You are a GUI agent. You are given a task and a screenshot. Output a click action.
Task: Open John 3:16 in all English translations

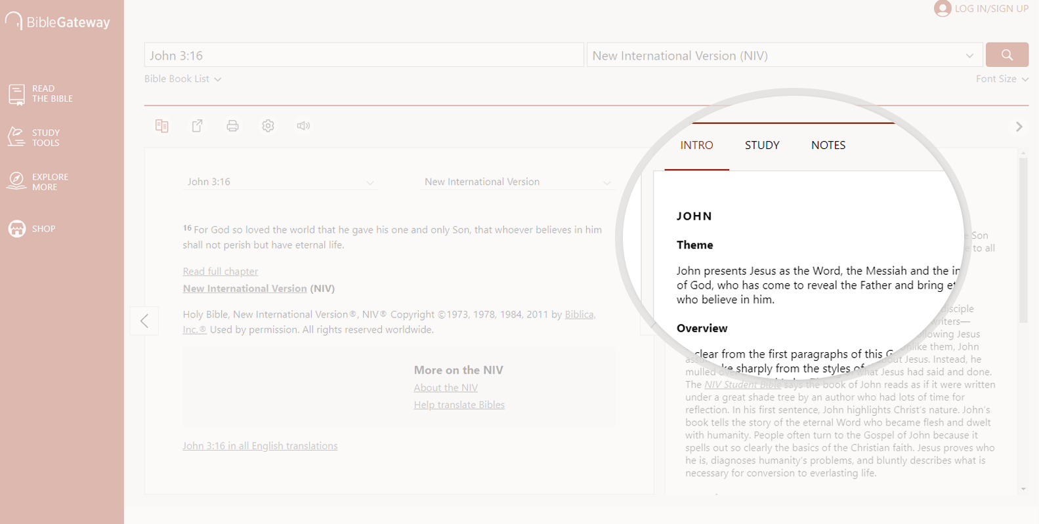260,446
